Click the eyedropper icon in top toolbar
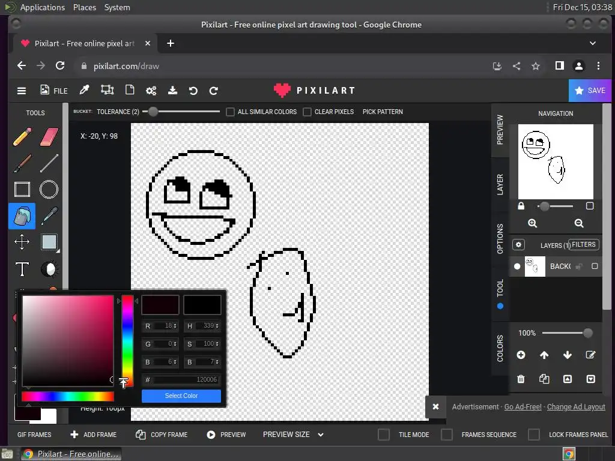The height and width of the screenshot is (461, 615). point(84,90)
